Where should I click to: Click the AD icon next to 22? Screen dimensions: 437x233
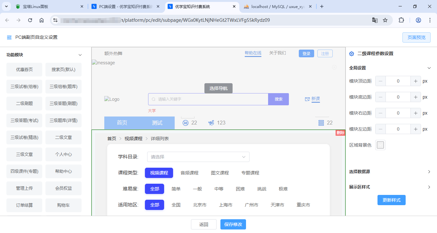[186, 123]
